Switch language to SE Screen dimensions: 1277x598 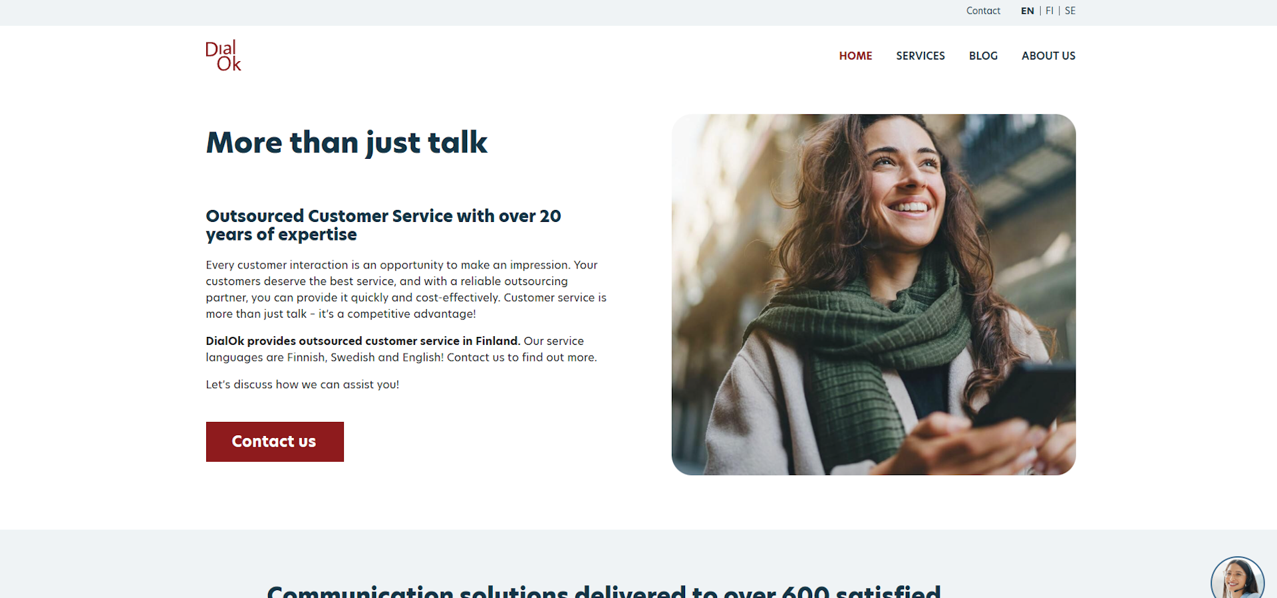point(1070,11)
